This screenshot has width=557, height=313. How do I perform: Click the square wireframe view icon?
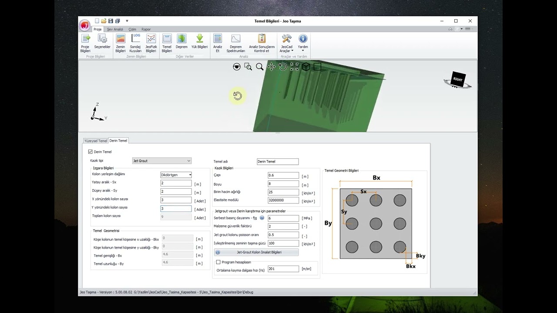click(x=317, y=67)
